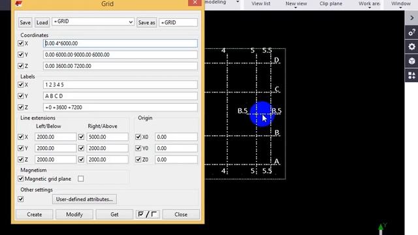Click the Get button
Screen dimensions: 418x235
point(114,215)
